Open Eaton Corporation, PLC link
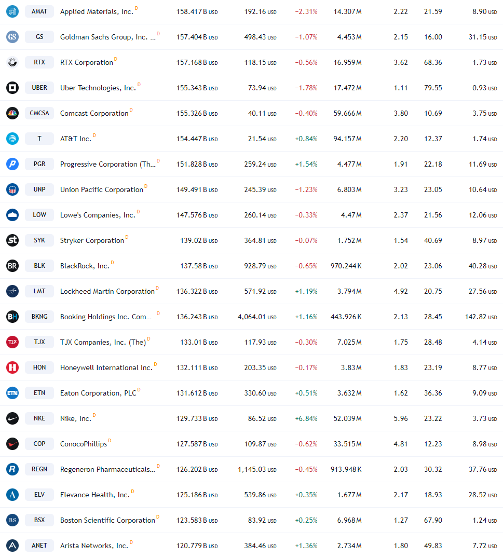This screenshot has height=558, width=503. 98,393
